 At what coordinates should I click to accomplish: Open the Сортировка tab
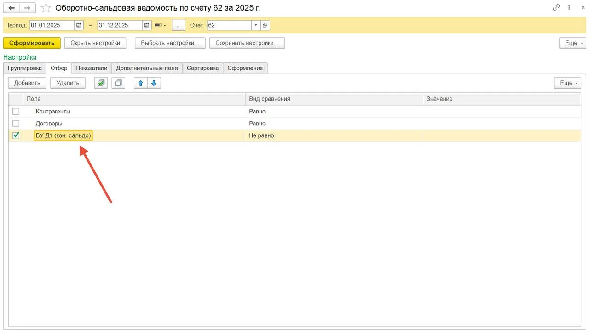coord(202,68)
